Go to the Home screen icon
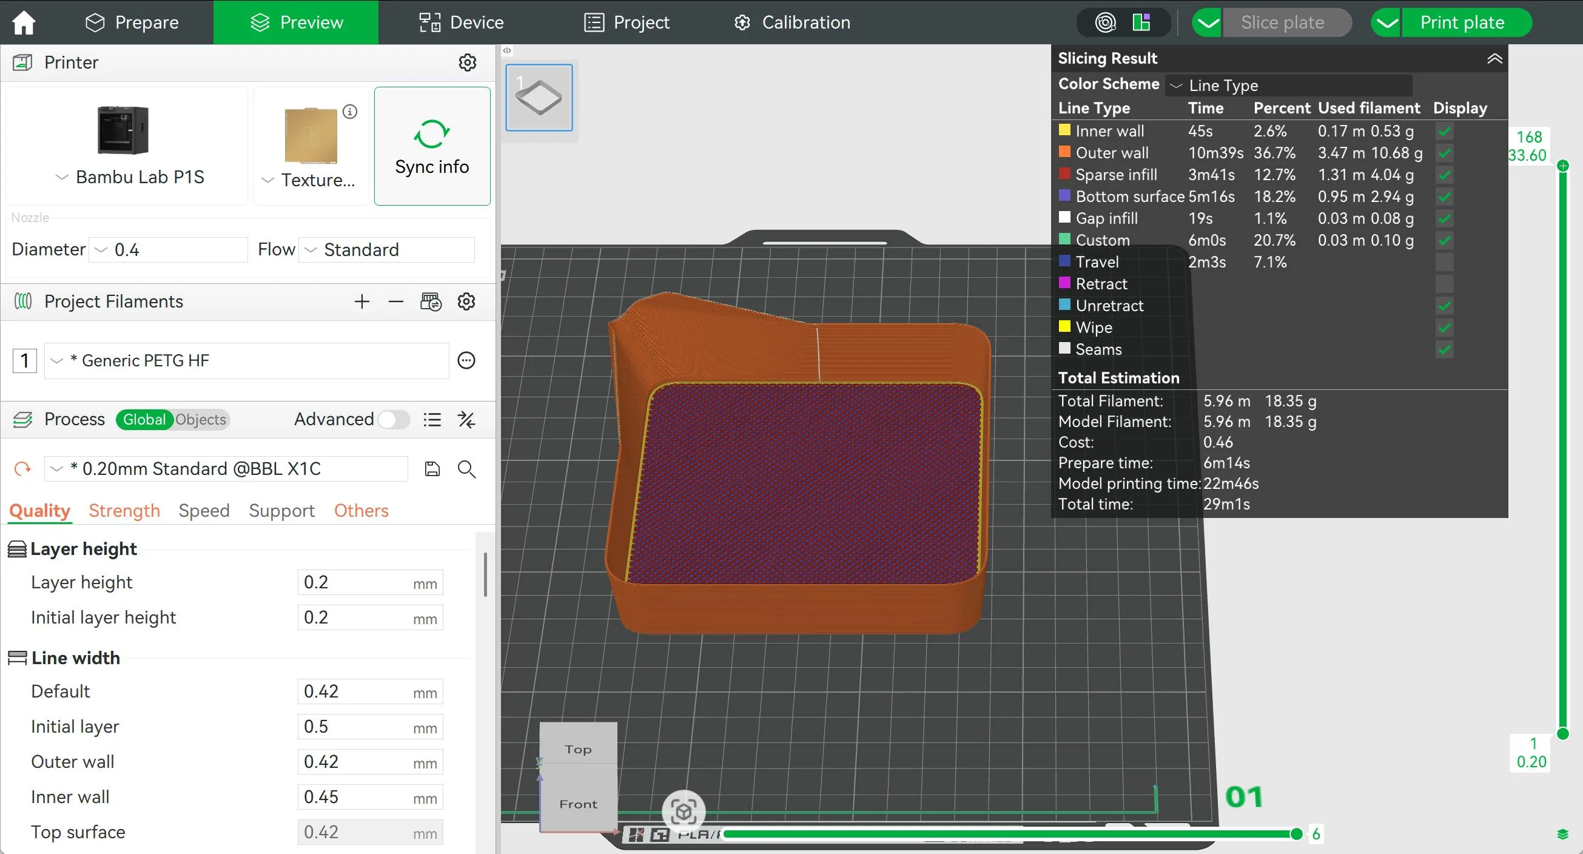Viewport: 1583px width, 854px height. coord(24,22)
